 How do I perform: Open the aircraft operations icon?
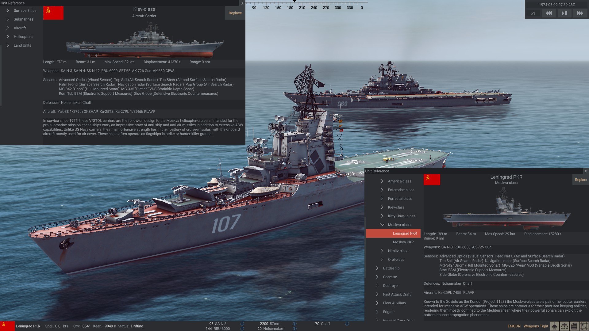(x=554, y=326)
